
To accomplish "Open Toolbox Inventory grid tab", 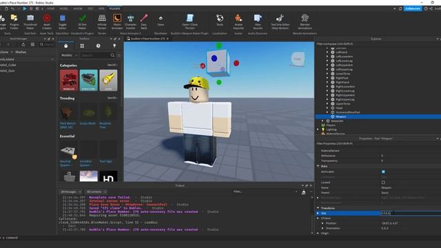I will (x=82, y=46).
